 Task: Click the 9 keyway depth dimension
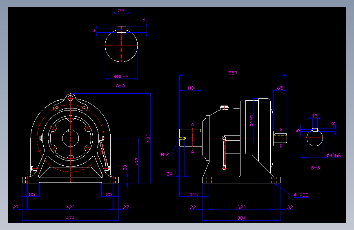click(95, 31)
